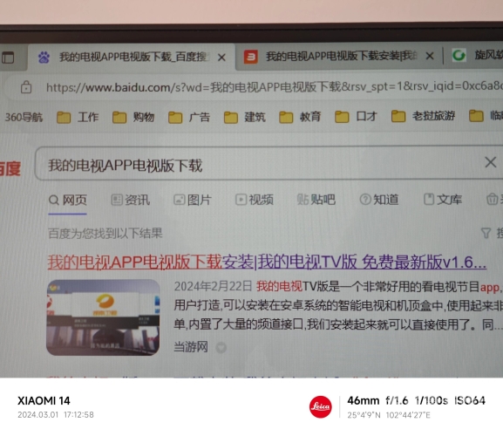Screen dimensions: 503x436
Task: Click the text 百度为您找到以下结果
Action: (x=105, y=233)
